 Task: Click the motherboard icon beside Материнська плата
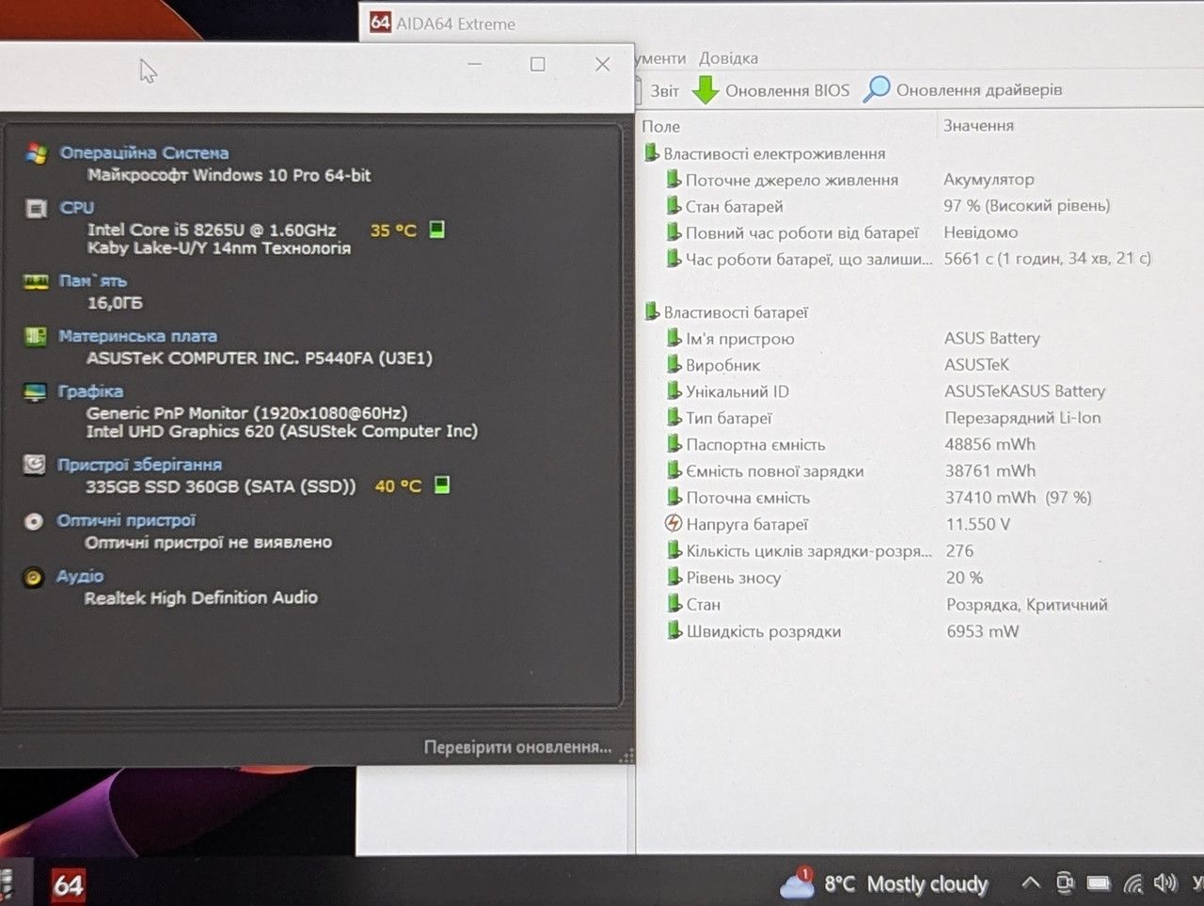point(36,337)
